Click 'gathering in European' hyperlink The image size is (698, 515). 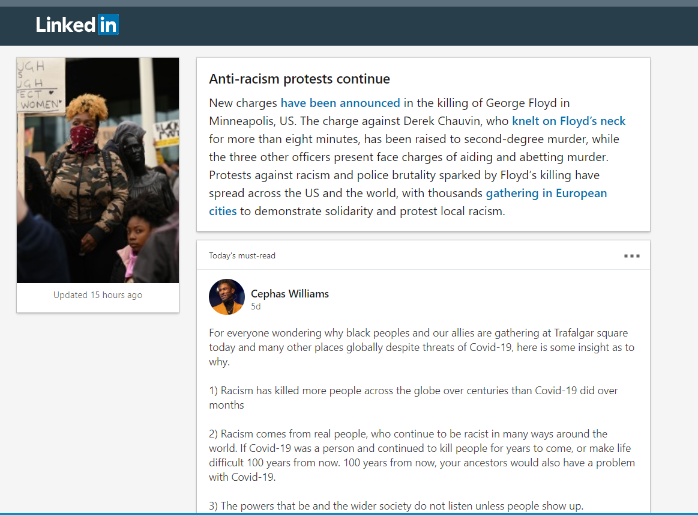point(546,193)
